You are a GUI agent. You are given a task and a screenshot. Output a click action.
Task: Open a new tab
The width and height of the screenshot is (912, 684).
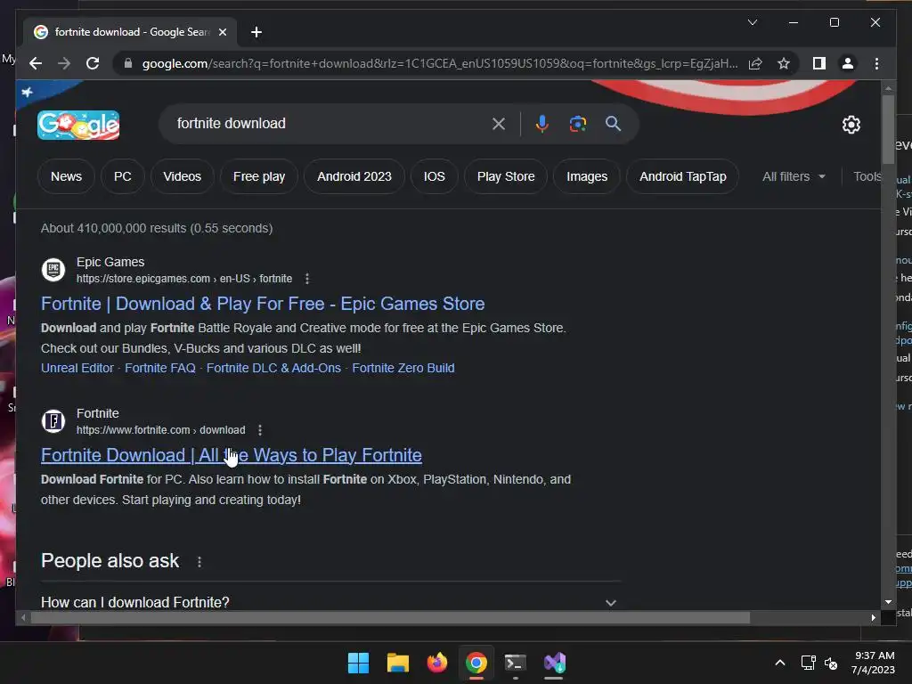[256, 32]
